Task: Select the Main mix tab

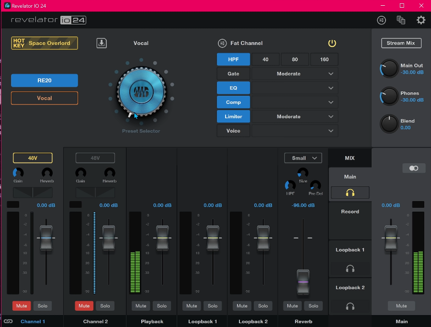Action: click(x=350, y=177)
